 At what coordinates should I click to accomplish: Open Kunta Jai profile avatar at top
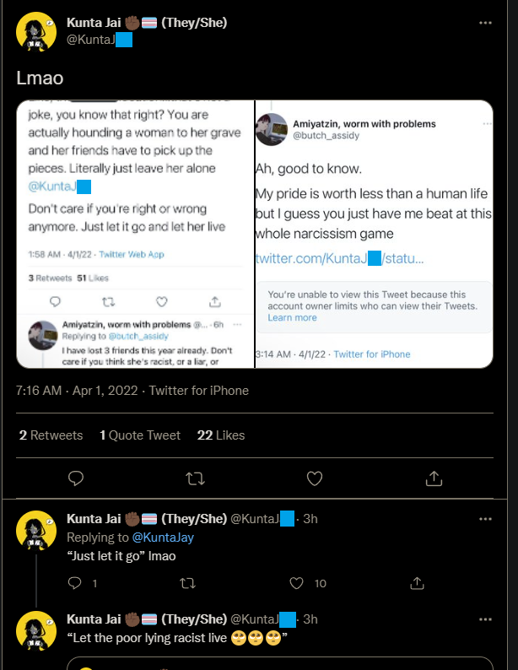[x=36, y=32]
